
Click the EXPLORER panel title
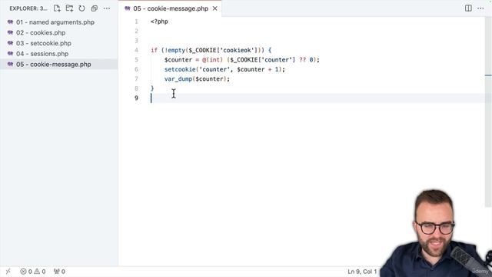tap(28, 8)
